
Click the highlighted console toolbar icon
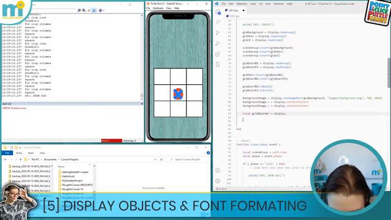pyautogui.click(x=94, y=10)
